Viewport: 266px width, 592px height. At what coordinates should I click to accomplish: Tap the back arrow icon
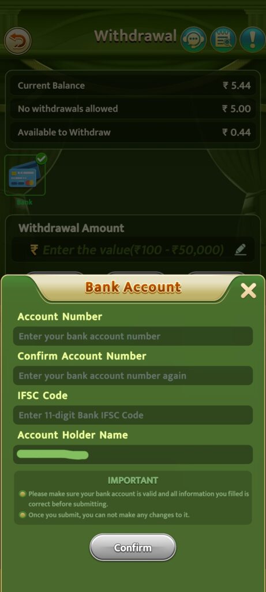[17, 40]
